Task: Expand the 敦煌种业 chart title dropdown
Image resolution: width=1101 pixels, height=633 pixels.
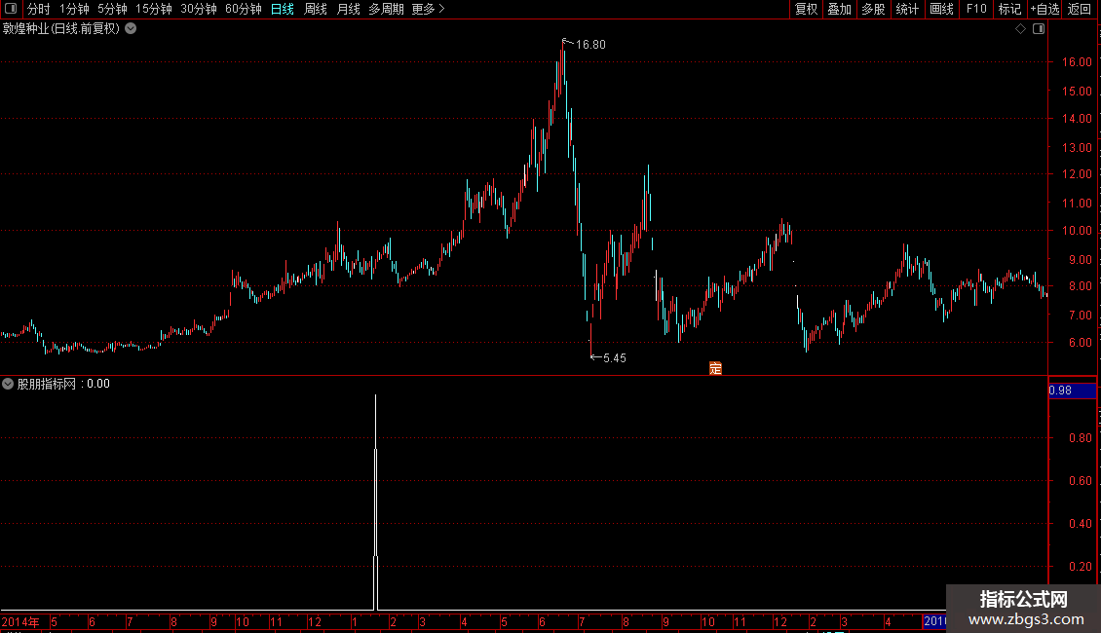Action: tap(131, 29)
